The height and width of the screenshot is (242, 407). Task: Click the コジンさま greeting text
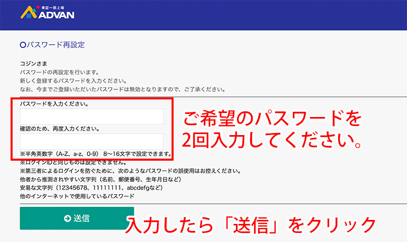(34, 64)
